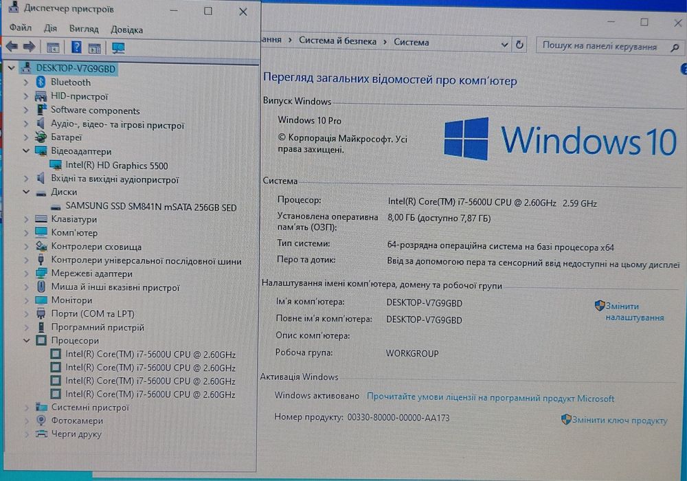
Task: Select Комп'ютер tree row
Action: (x=74, y=233)
